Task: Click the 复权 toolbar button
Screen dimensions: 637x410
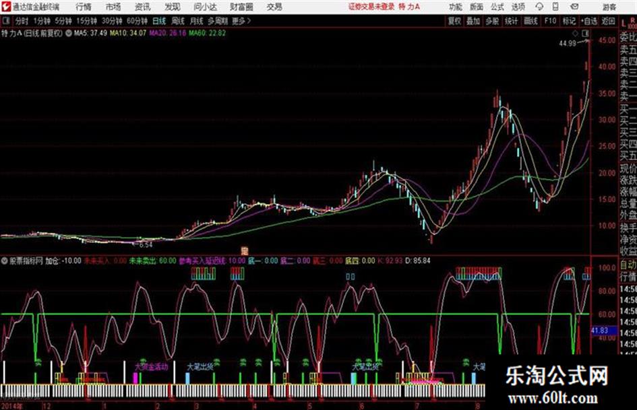Action: click(x=454, y=21)
